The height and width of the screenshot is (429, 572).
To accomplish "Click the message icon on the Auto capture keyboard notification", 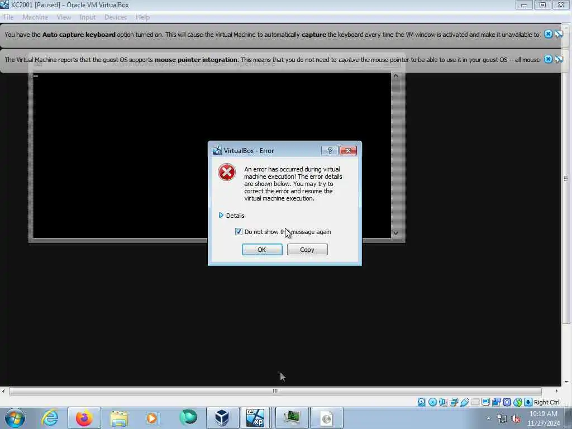I will click(x=559, y=34).
